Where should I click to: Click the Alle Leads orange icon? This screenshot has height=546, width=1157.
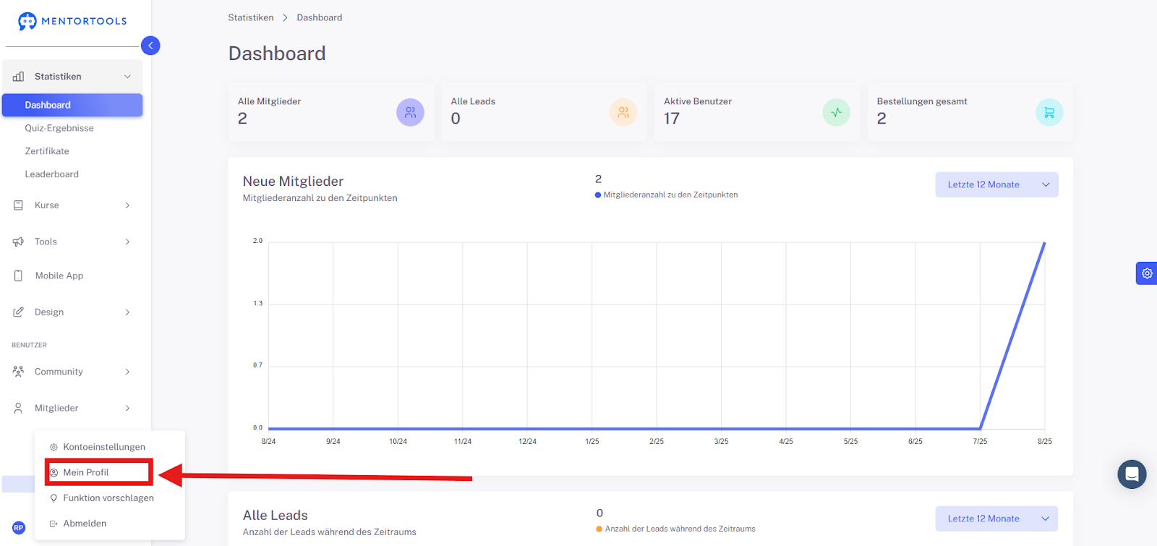tap(623, 112)
